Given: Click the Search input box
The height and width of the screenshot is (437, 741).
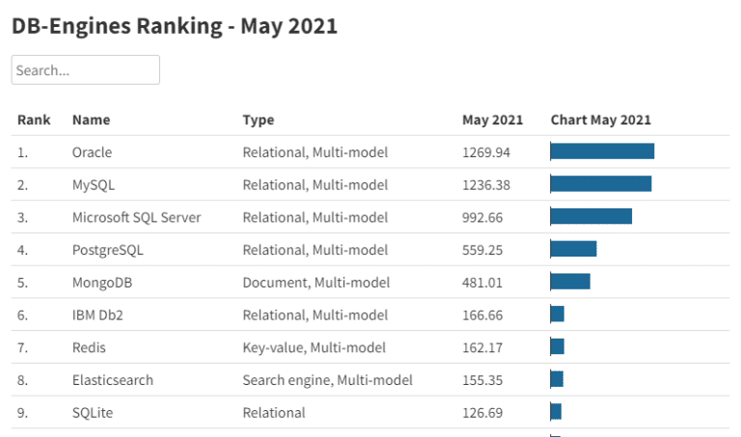Looking at the screenshot, I should point(85,69).
